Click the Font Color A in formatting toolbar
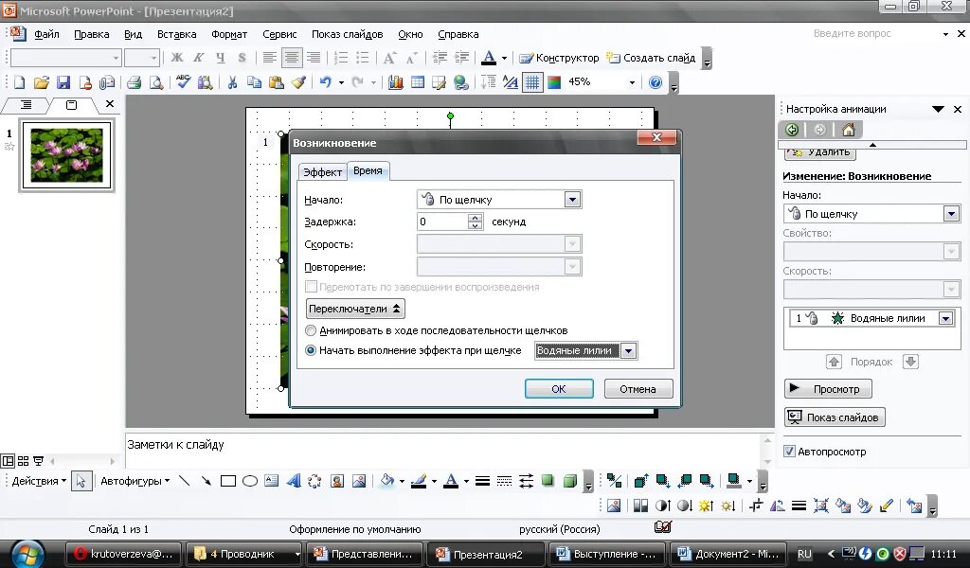The width and height of the screenshot is (970, 568). click(489, 58)
